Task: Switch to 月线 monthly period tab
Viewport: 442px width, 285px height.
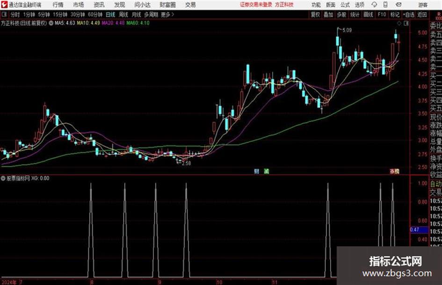Action: pos(137,15)
